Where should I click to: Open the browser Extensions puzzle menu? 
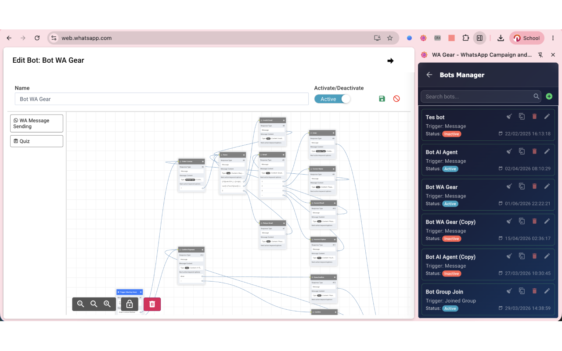(466, 38)
